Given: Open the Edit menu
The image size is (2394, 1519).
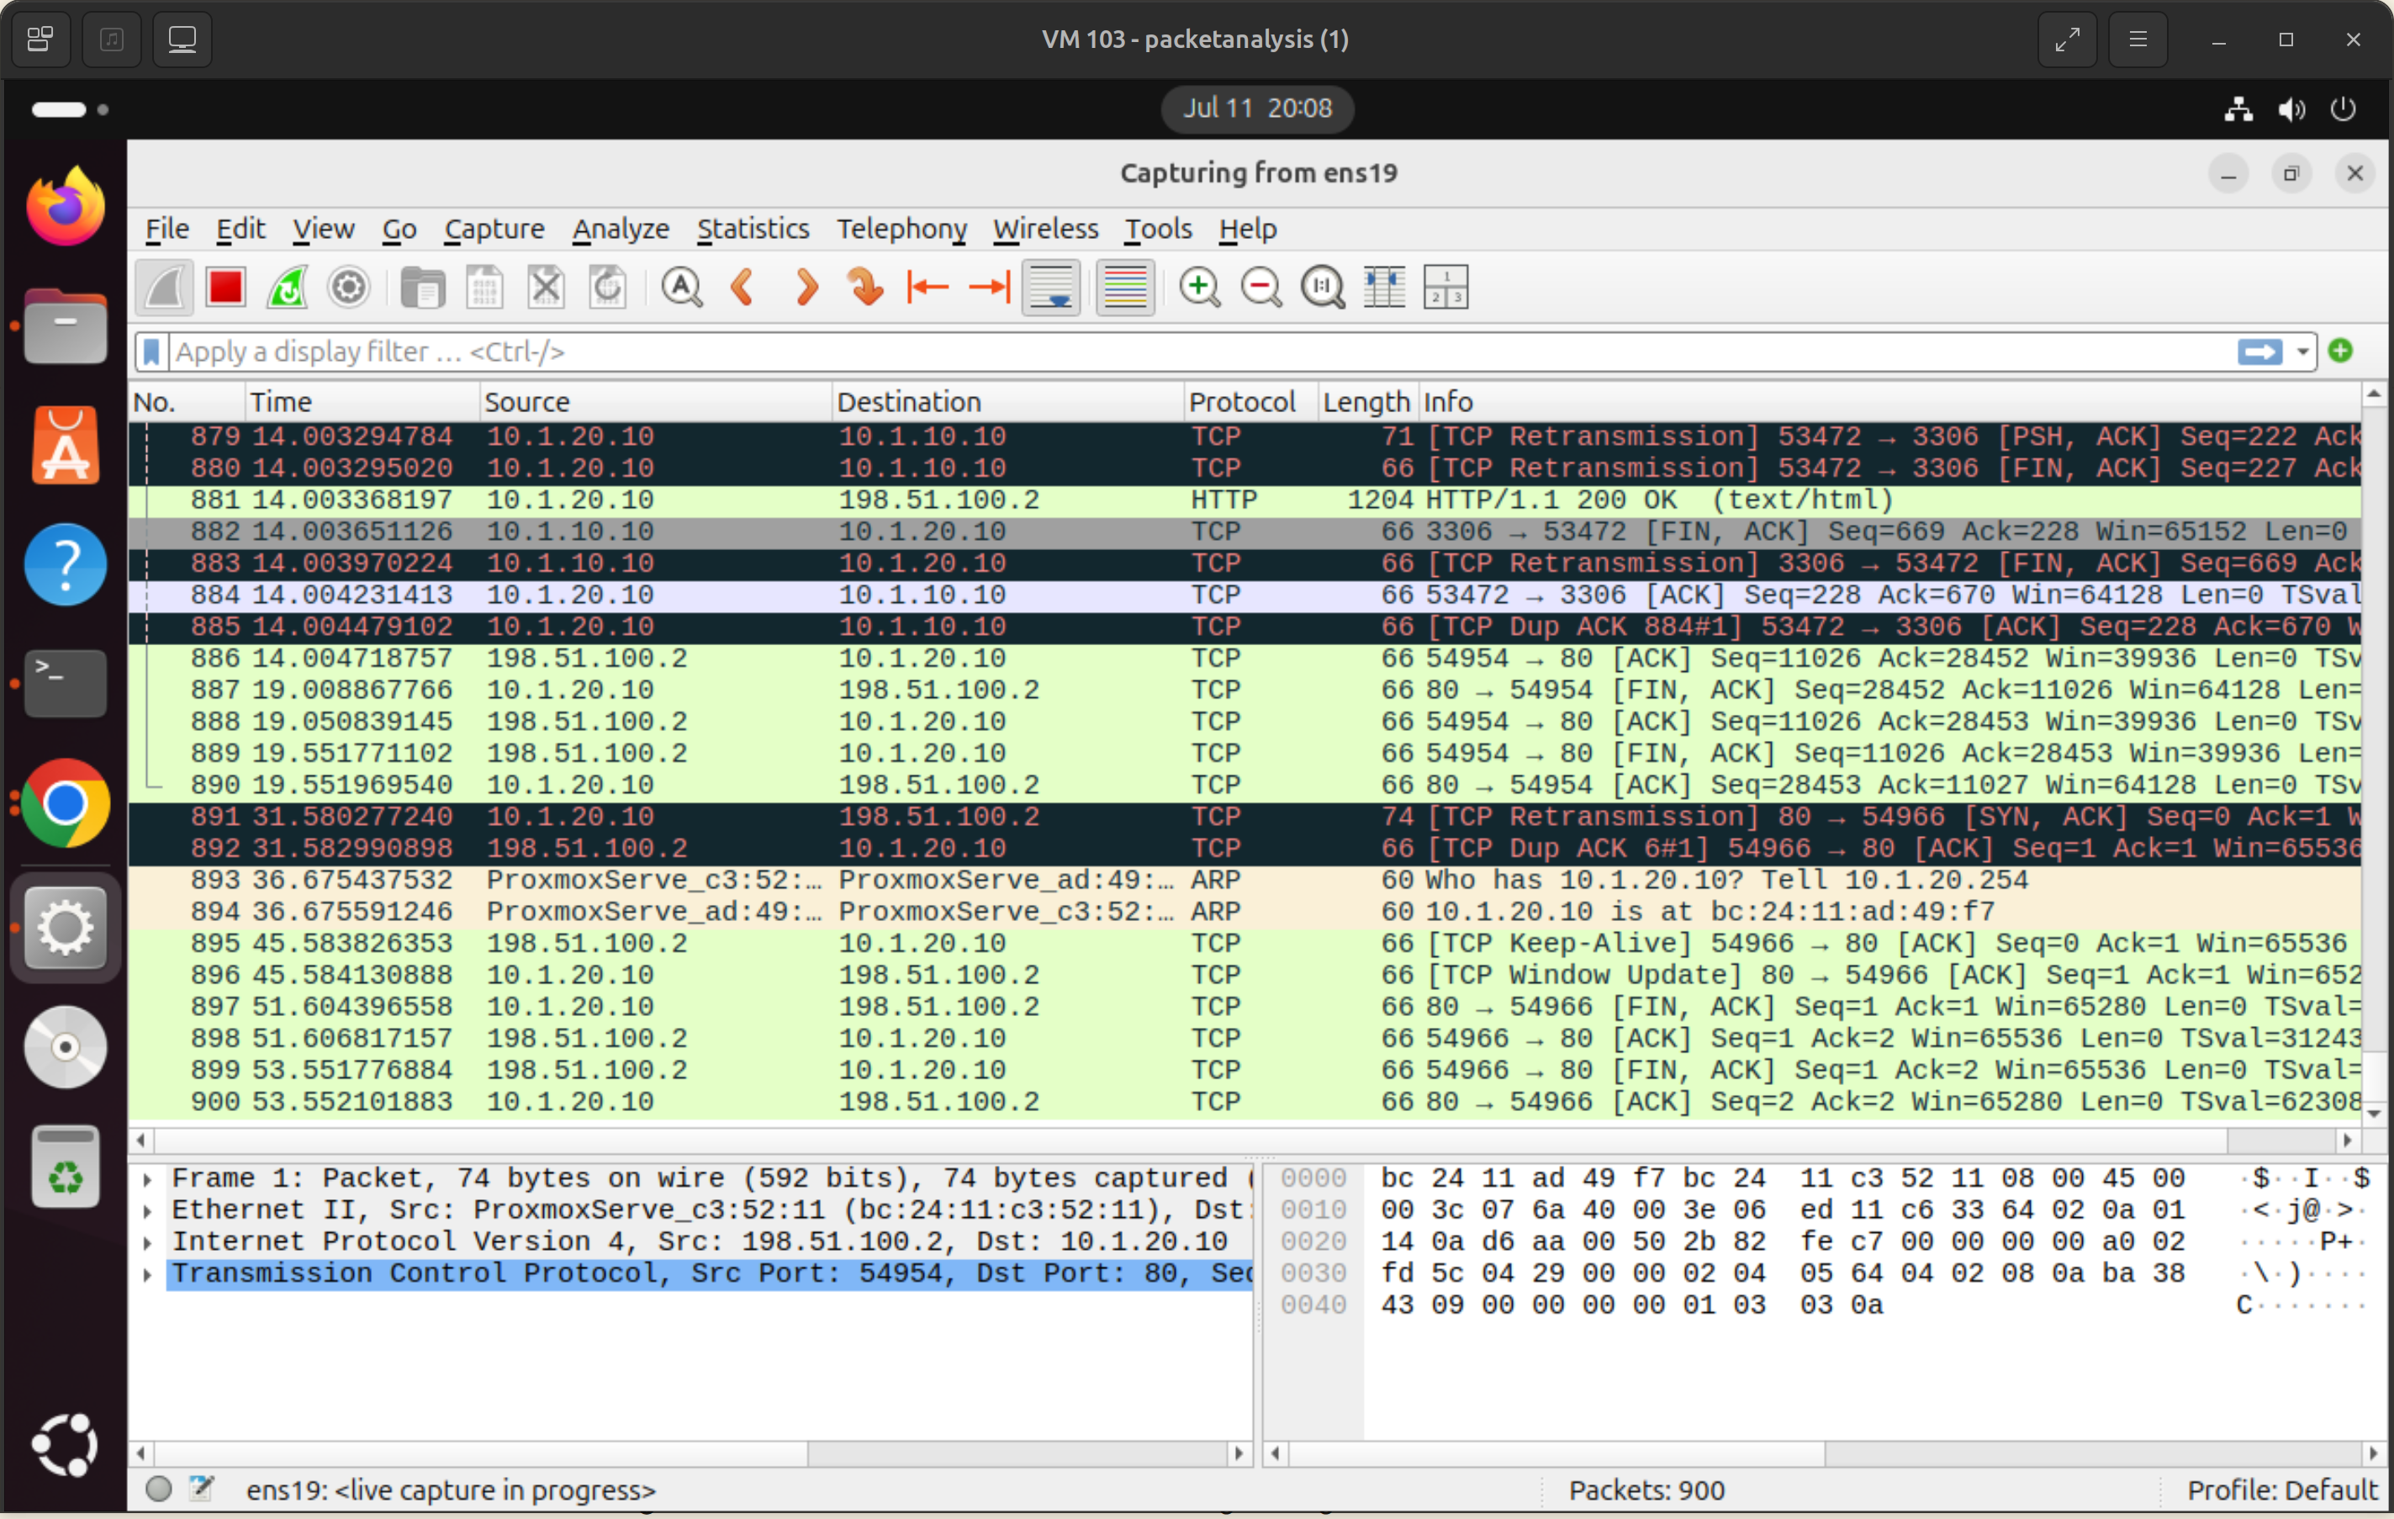Looking at the screenshot, I should tap(240, 230).
